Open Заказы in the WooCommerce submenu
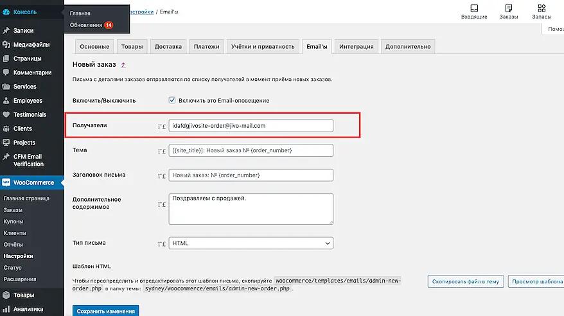Viewport: 564px width, 316px height. [x=13, y=210]
